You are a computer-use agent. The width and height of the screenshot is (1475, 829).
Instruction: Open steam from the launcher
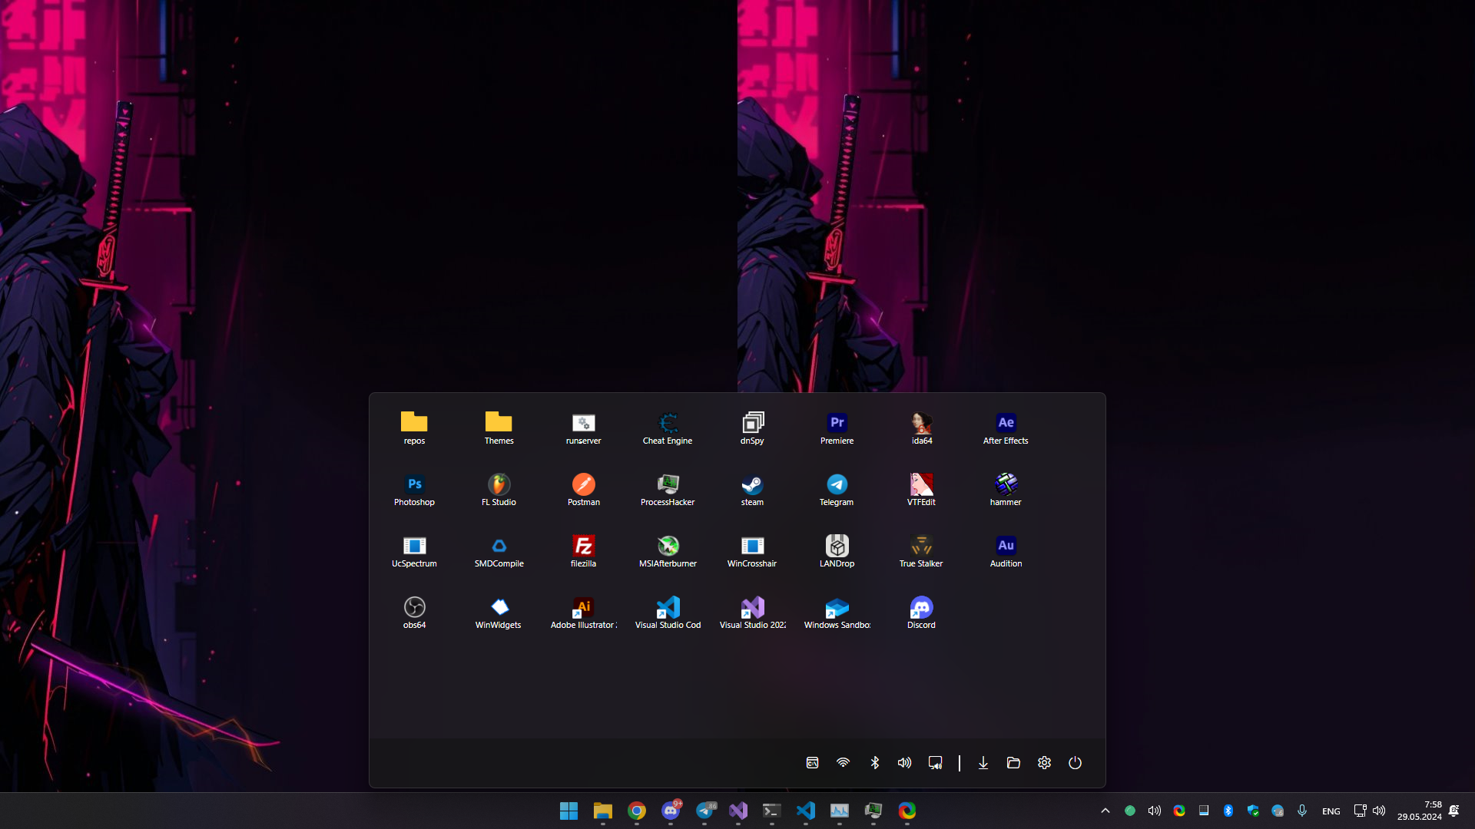pyautogui.click(x=752, y=490)
